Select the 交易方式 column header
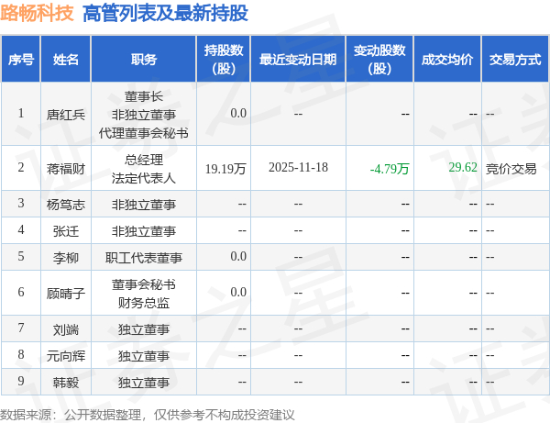This screenshot has width=550, height=423. pyautogui.click(x=515, y=60)
